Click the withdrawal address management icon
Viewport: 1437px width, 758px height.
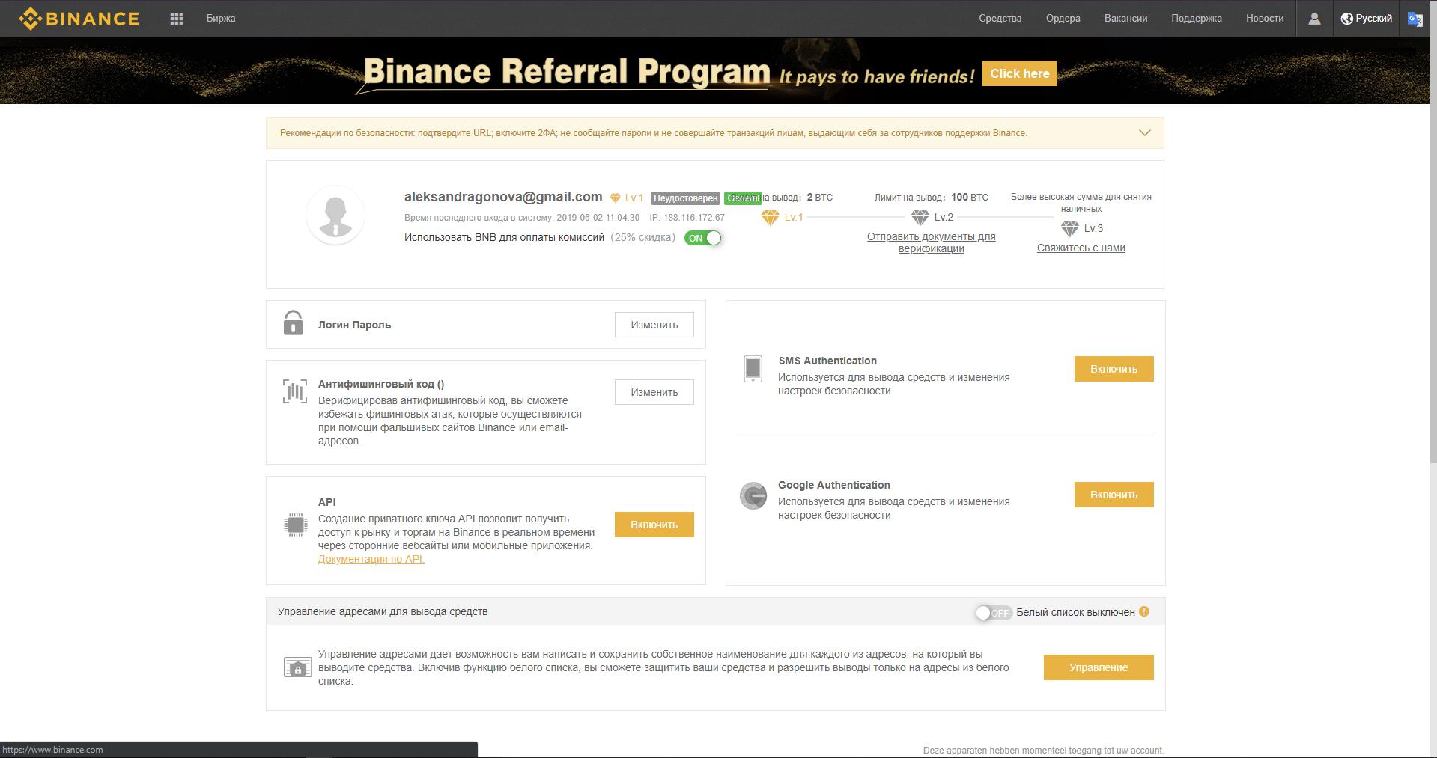pyautogui.click(x=298, y=667)
